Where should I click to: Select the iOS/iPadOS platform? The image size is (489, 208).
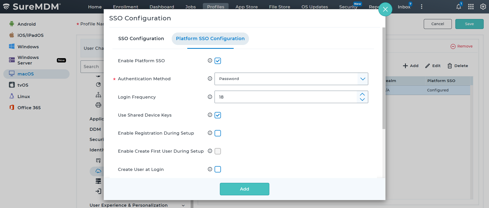pyautogui.click(x=30, y=35)
